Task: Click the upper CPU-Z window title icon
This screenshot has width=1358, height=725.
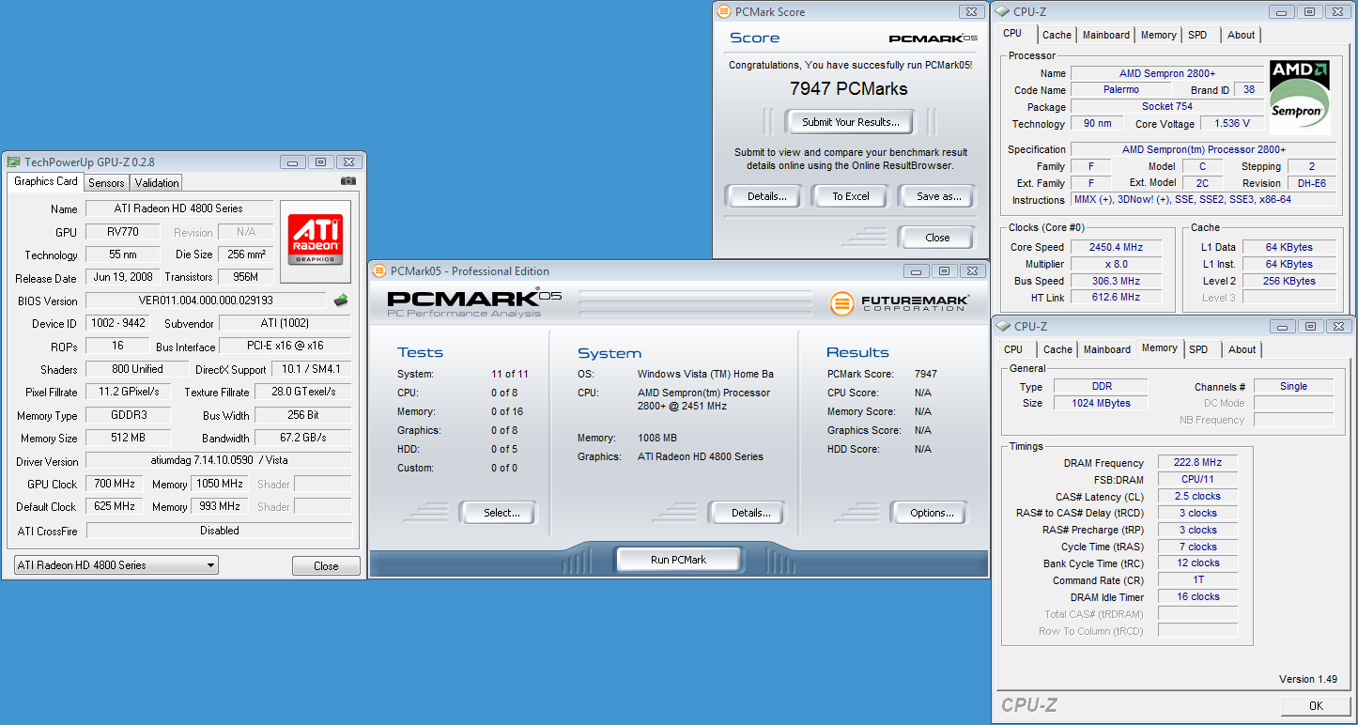Action: [1003, 12]
